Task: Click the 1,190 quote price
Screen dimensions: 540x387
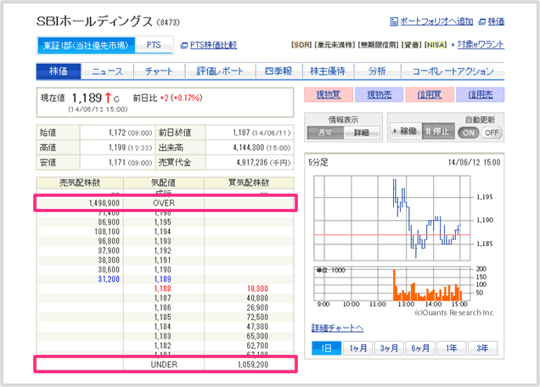Action: pos(162,270)
